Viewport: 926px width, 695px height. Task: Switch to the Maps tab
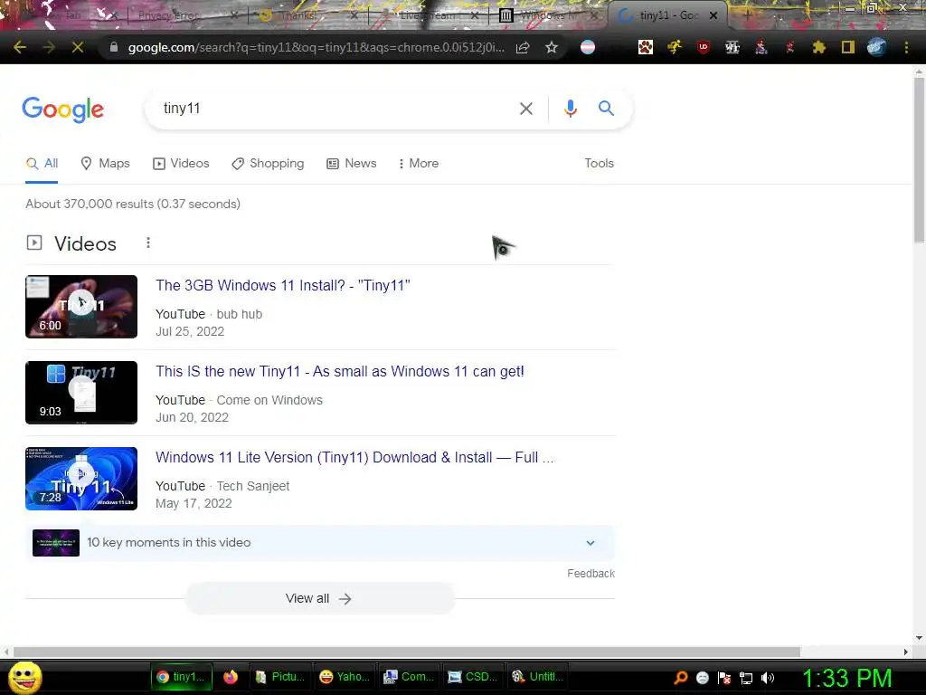tap(105, 164)
